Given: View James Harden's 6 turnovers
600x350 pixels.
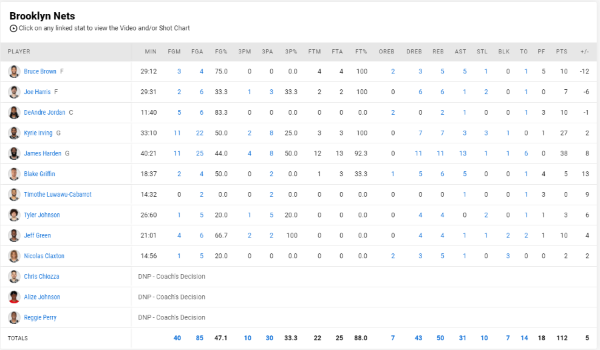Looking at the screenshot, I should [526, 153].
